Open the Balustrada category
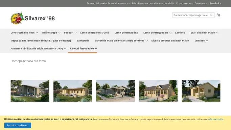This screenshot has width=231, height=130. tap(83, 41)
